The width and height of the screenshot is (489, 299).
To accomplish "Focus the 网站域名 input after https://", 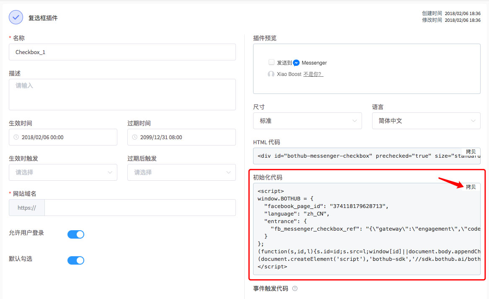I will (x=140, y=208).
